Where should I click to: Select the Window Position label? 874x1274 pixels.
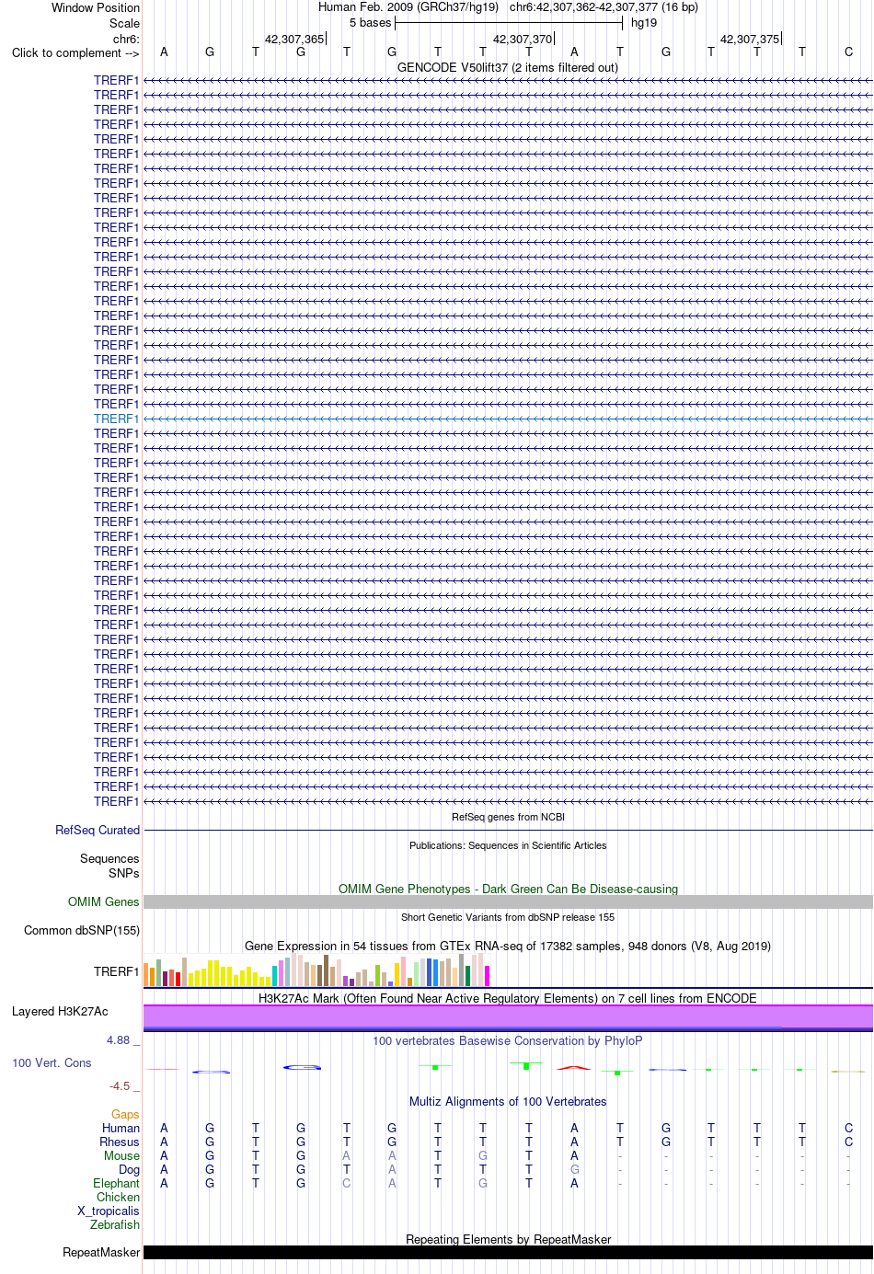click(x=96, y=7)
